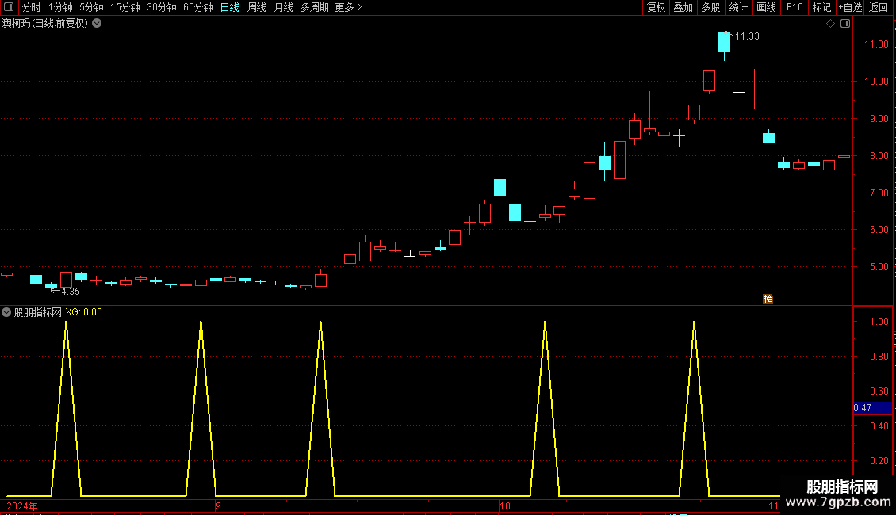Image resolution: width=896 pixels, height=515 pixels.
Task: Click the 2024年 date axis label
Action: 22,506
